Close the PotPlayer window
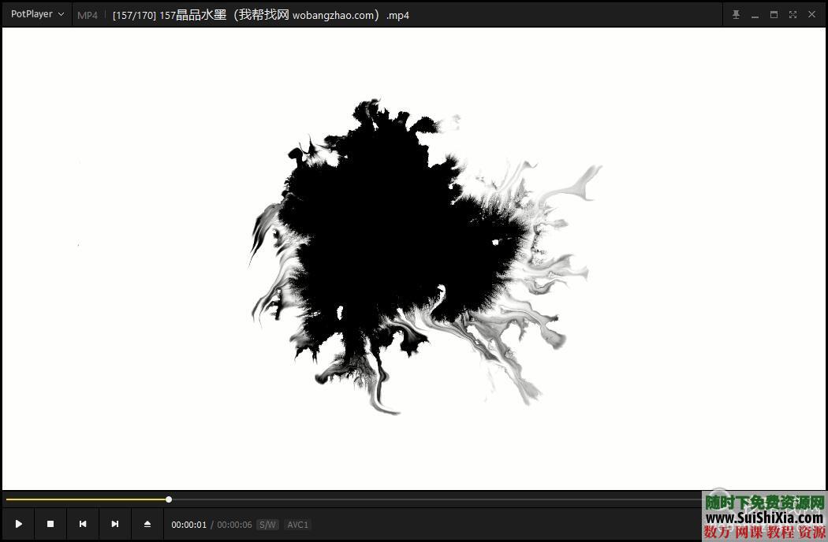The width and height of the screenshot is (828, 542). click(811, 15)
